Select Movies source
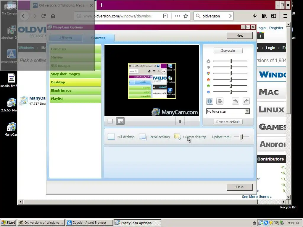303x227 pixels. point(75,58)
